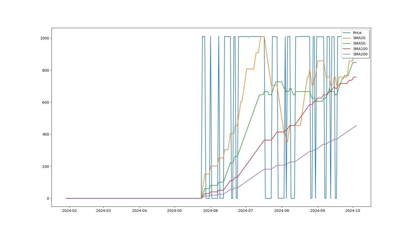
Task: Click the 0 y-axis tick label
Action: point(48,198)
